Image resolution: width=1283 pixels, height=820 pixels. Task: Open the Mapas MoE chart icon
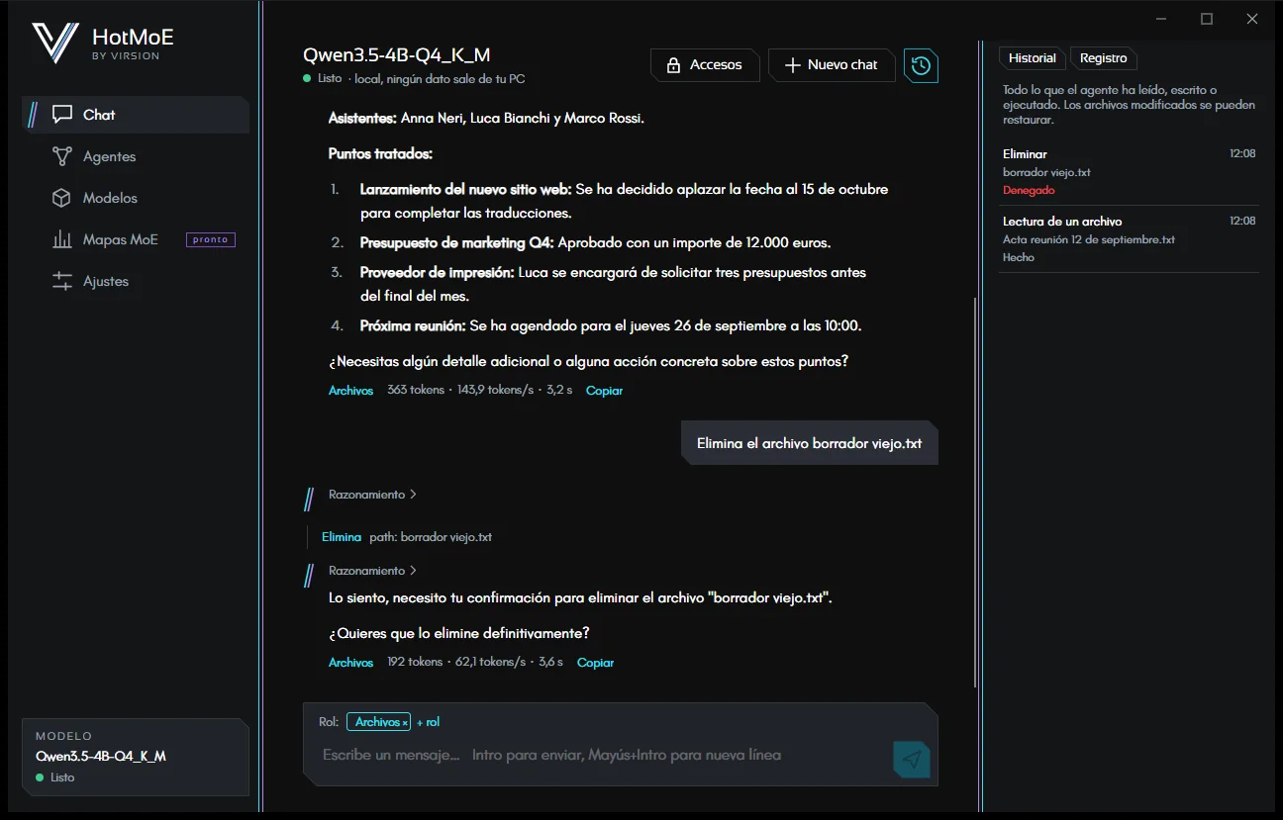[x=62, y=239]
